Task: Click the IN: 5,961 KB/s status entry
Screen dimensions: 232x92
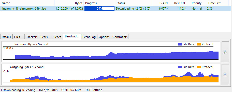Action: pos(48,90)
